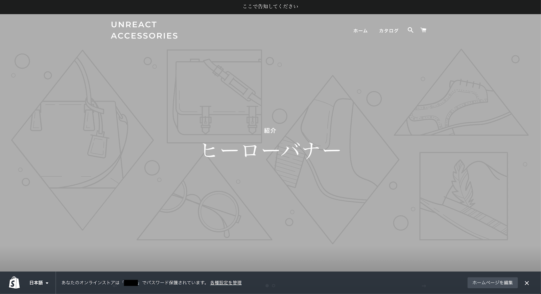
Task: Open the search magnifier icon in header
Action: [410, 30]
